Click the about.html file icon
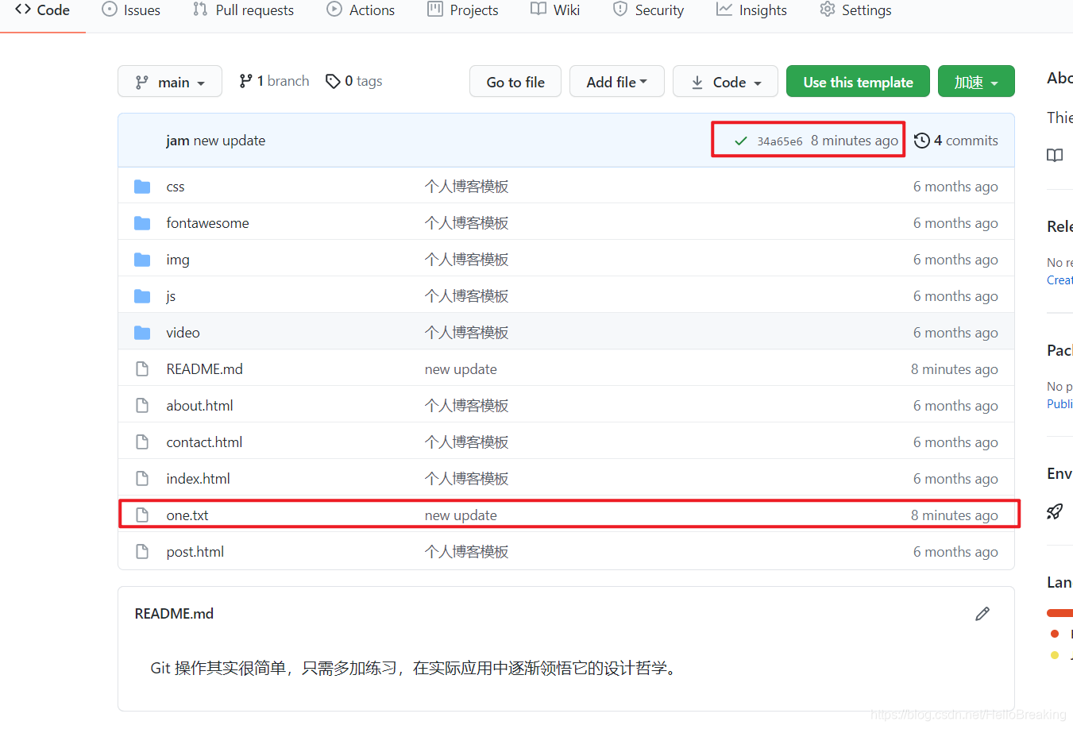This screenshot has width=1073, height=729. [142, 406]
